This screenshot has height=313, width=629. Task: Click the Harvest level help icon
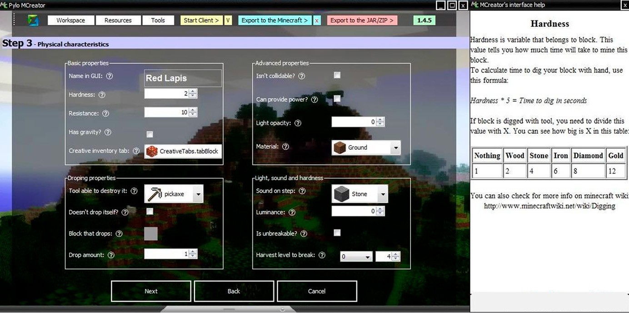point(322,255)
